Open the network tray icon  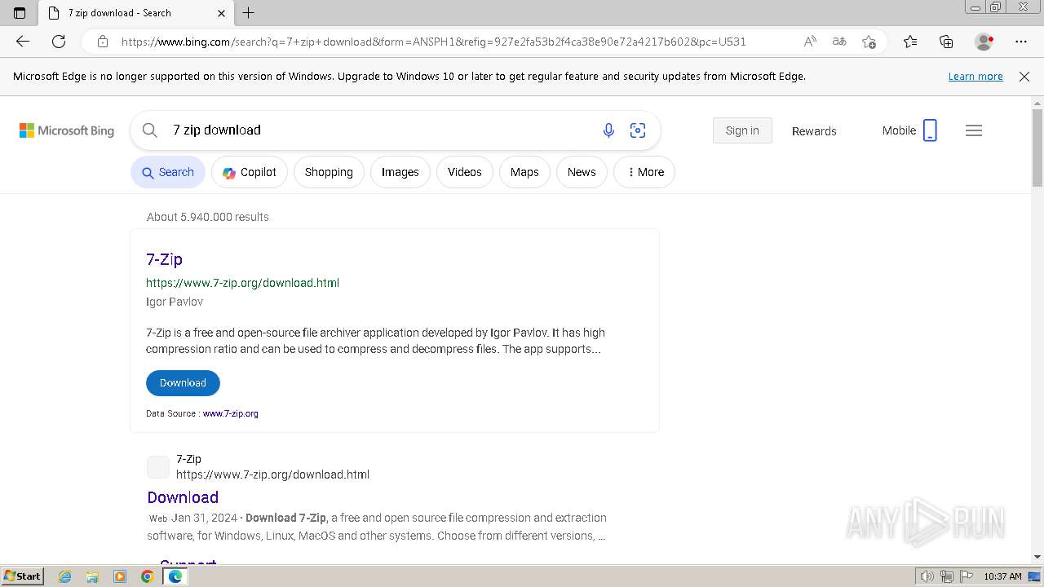tap(947, 576)
